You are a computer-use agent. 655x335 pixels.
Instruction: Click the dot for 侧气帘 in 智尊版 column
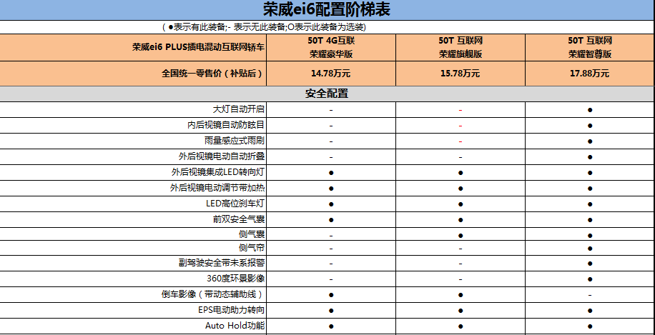pos(590,249)
